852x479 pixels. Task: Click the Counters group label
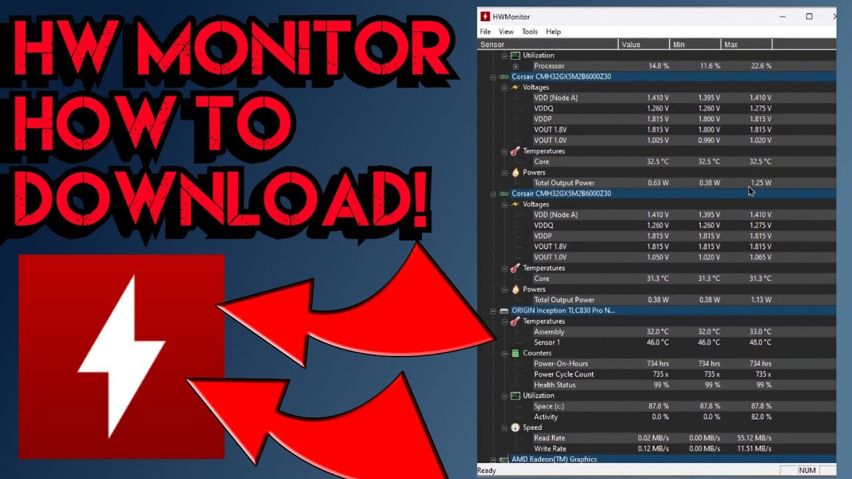point(537,353)
